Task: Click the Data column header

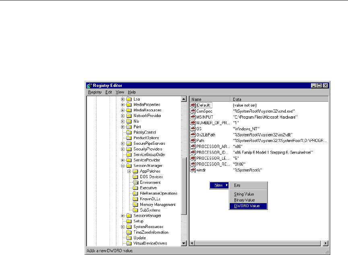Action: (x=280, y=99)
